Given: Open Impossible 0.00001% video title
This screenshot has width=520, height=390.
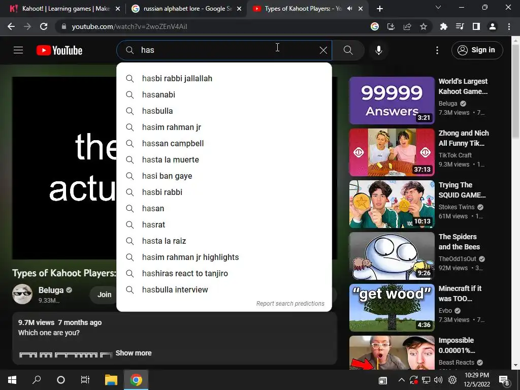Looking at the screenshot, I should [x=457, y=345].
